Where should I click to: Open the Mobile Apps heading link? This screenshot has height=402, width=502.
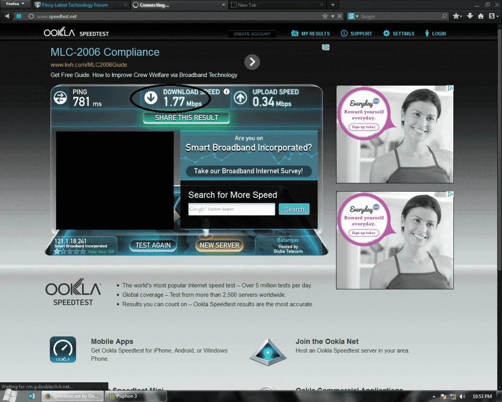coord(112,342)
